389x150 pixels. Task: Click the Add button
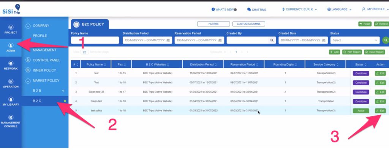pos(334,52)
